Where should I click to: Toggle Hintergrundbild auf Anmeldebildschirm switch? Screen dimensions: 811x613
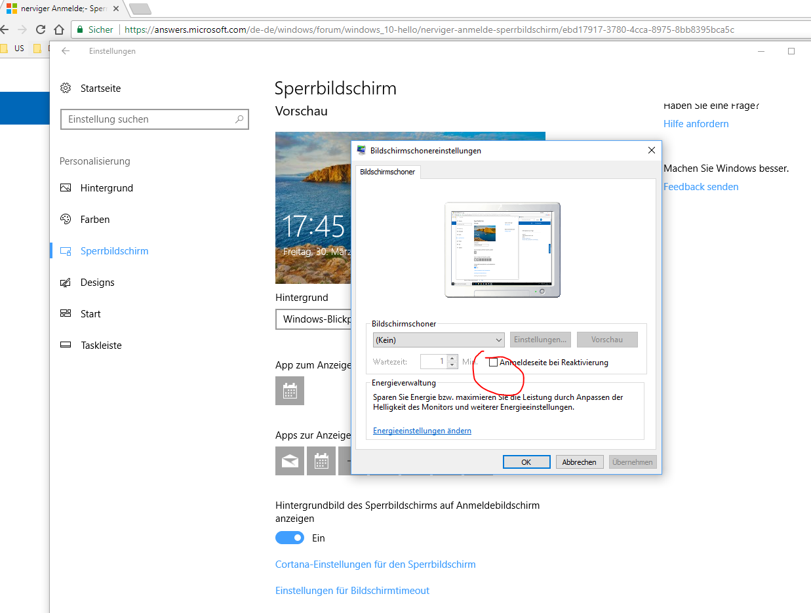(290, 538)
